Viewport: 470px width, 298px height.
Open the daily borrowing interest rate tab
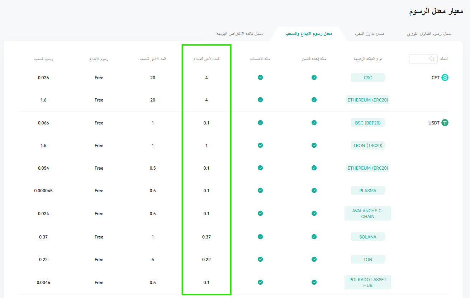point(239,34)
